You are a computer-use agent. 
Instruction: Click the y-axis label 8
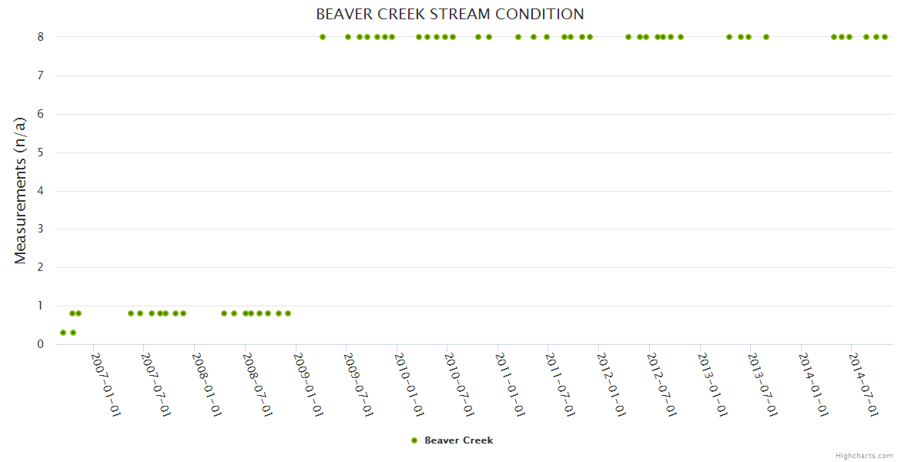click(40, 37)
